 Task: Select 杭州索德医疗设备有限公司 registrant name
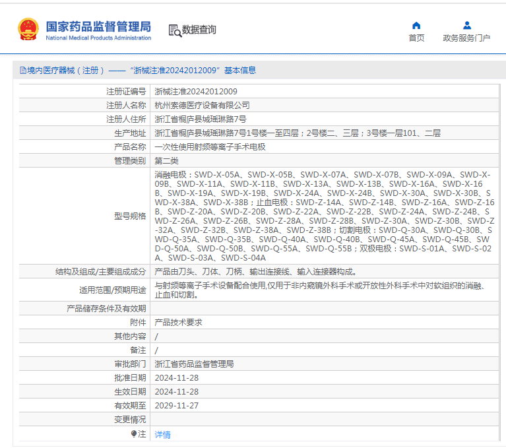[x=202, y=106]
